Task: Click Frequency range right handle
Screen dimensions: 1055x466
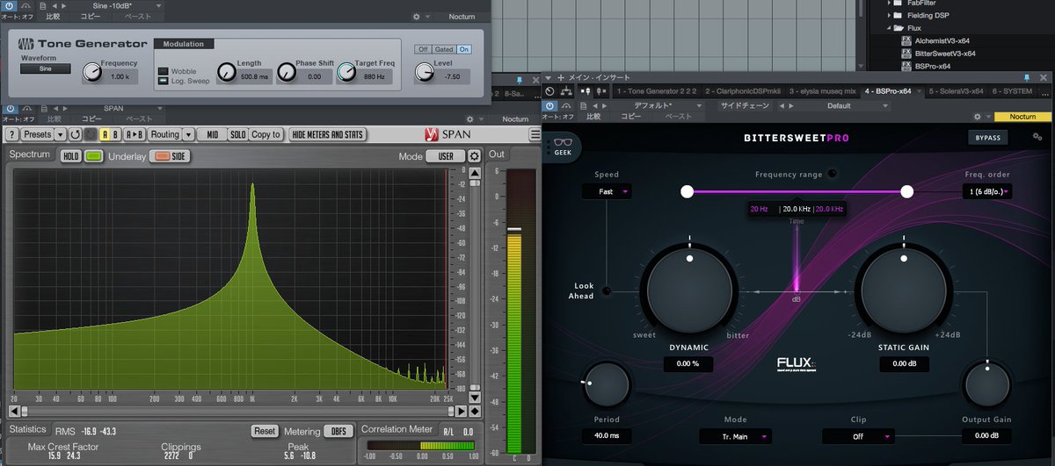Action: pos(906,191)
